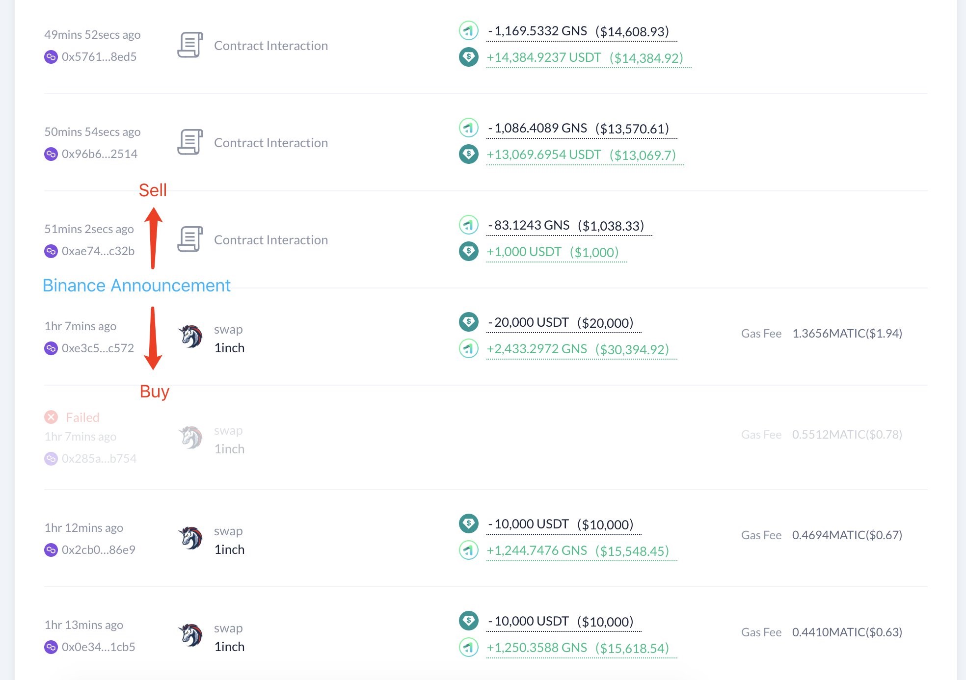Click the faded hash 0x285a...b754

(99, 458)
